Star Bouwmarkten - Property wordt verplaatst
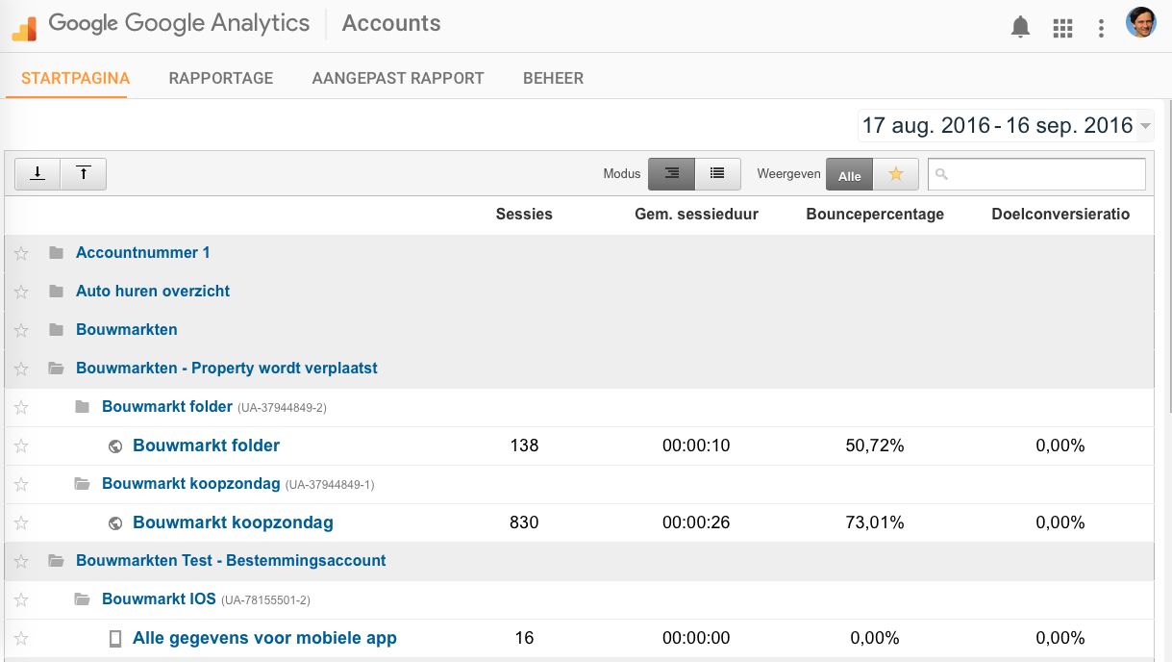The image size is (1172, 662). pyautogui.click(x=21, y=369)
